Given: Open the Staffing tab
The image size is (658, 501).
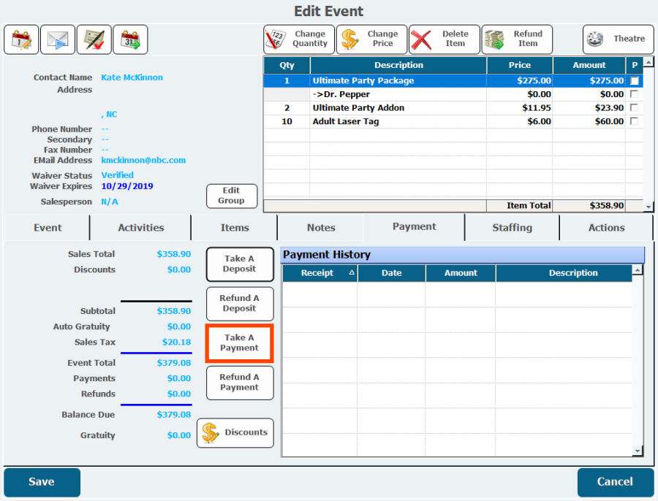Looking at the screenshot, I should coord(512,228).
